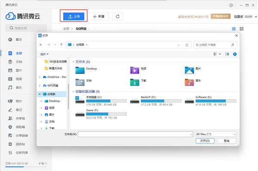
Task: Open Weiyun settings gear icon
Action: coord(231,5)
